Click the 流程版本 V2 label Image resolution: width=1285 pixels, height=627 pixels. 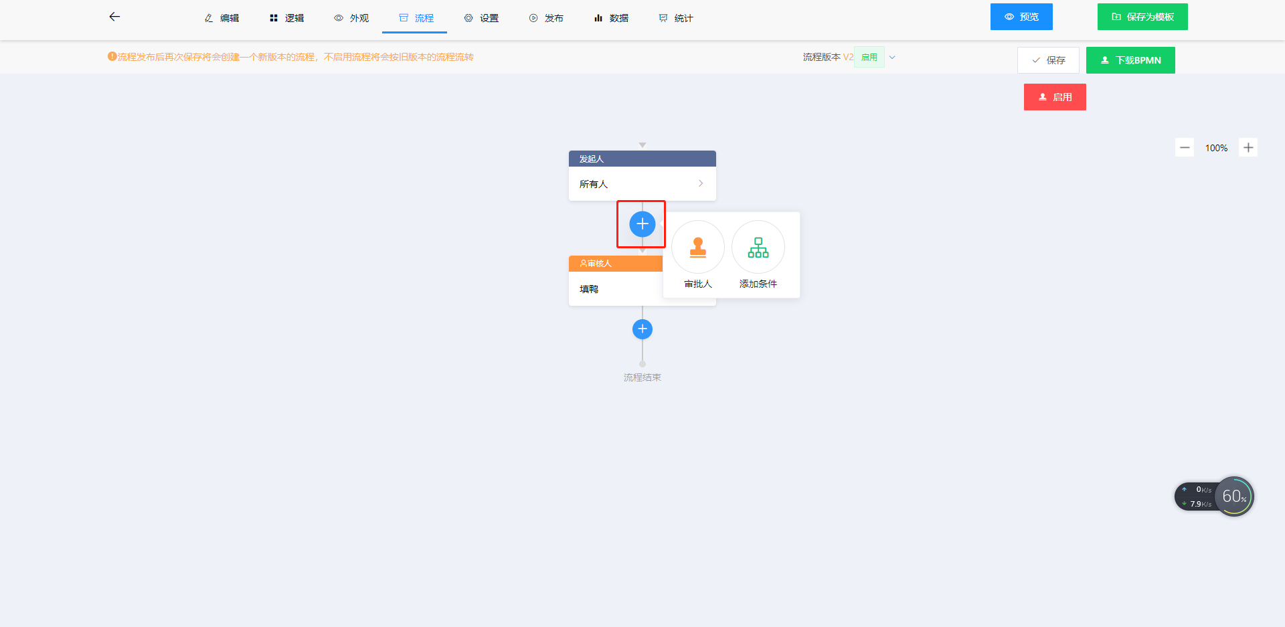(828, 57)
